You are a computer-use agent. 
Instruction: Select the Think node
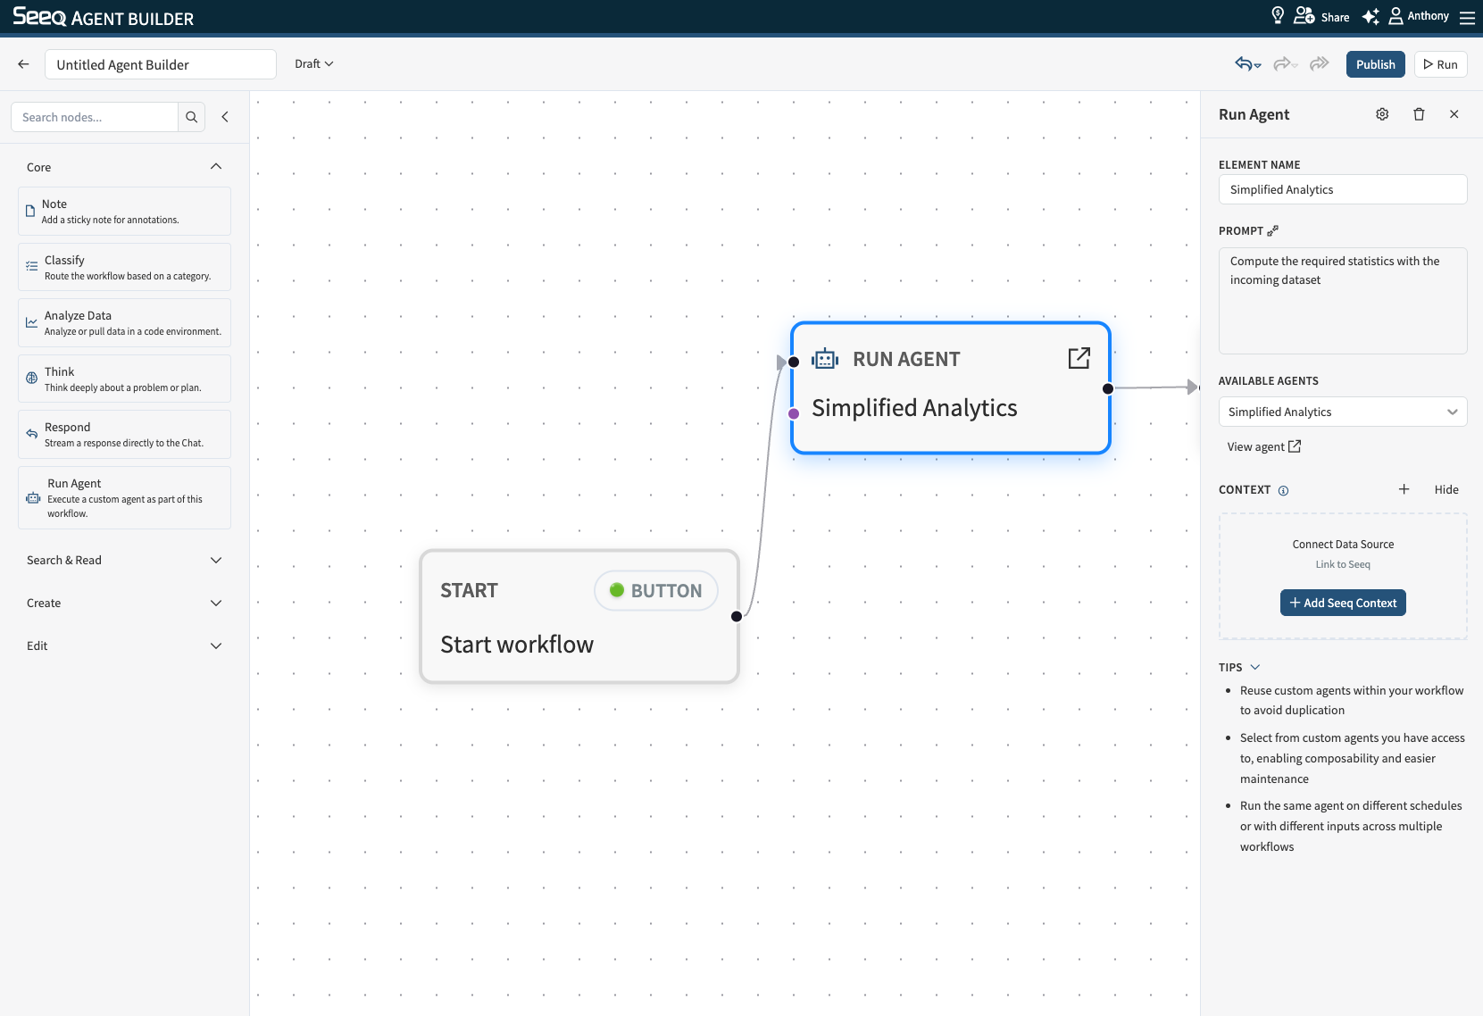(124, 379)
